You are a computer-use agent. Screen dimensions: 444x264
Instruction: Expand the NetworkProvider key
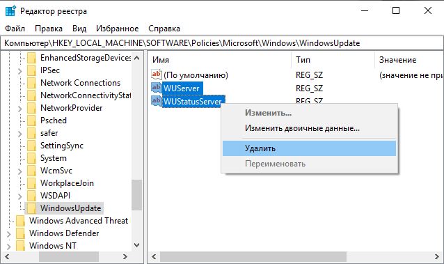pos(19,109)
